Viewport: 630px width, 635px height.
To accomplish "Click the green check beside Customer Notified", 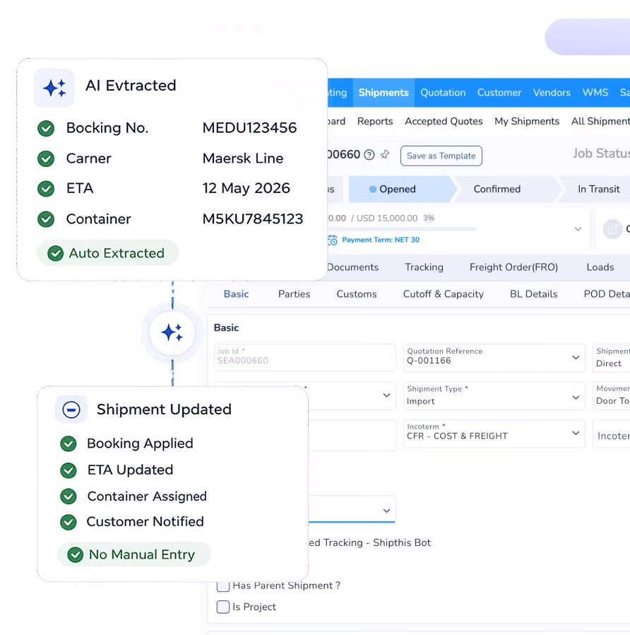I will pos(69,522).
